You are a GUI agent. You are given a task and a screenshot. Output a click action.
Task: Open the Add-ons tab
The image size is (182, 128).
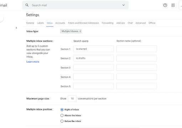coord(121,23)
